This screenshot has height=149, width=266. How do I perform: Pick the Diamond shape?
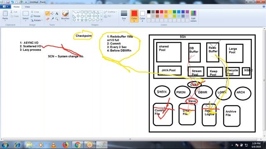pyautogui.click(x=78, y=16)
